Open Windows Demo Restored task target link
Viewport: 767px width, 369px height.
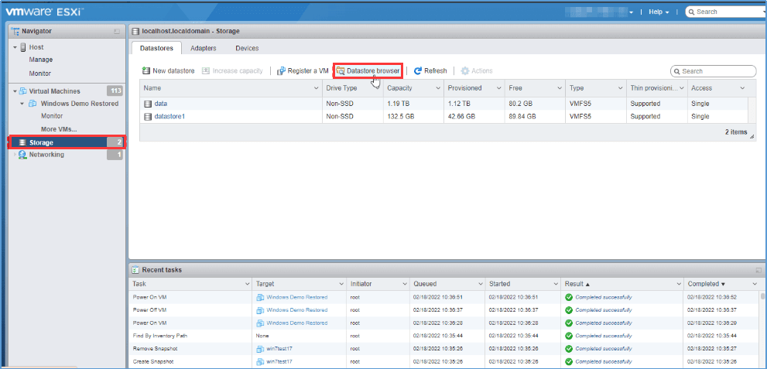[296, 297]
